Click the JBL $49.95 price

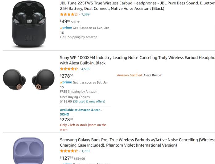pos(65,21)
